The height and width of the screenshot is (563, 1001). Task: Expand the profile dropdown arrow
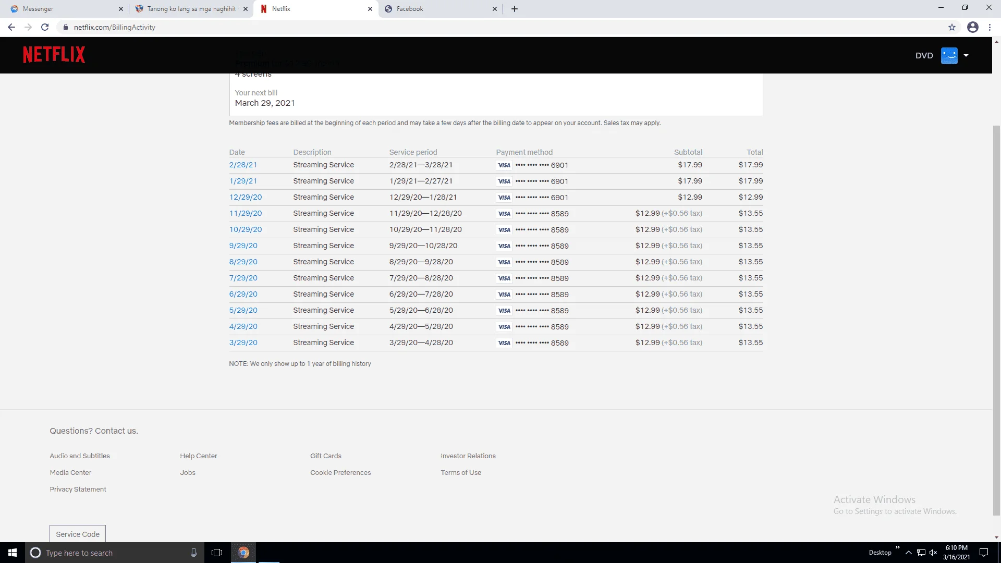966,55
